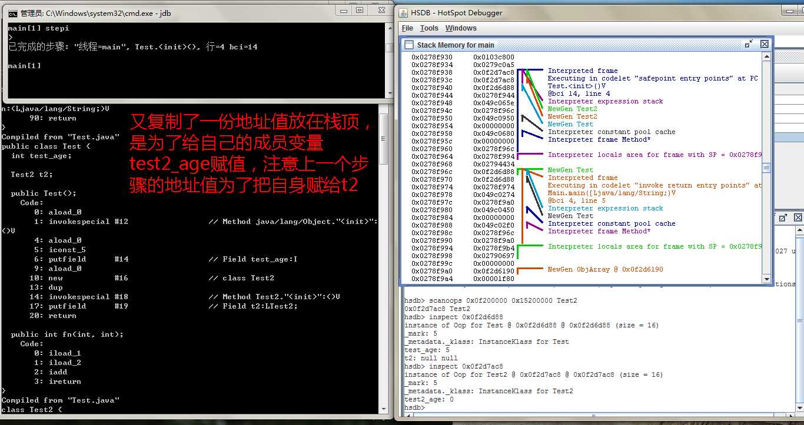Maximize the Stack Memory for main frame

point(749,44)
